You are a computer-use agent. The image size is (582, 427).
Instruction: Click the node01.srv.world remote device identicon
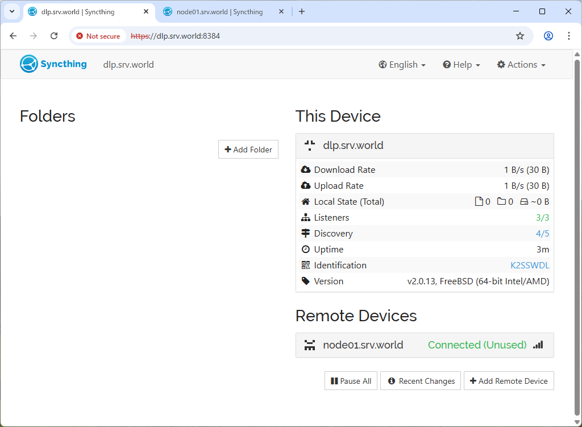(x=310, y=345)
